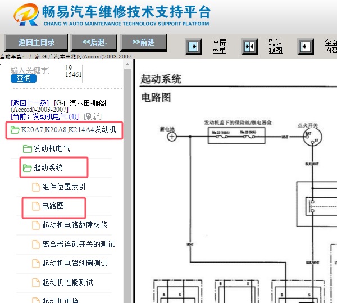Click the battery plus symbol in diagram
Image resolution: width=337 pixels, height=303 pixels.
click(172, 137)
